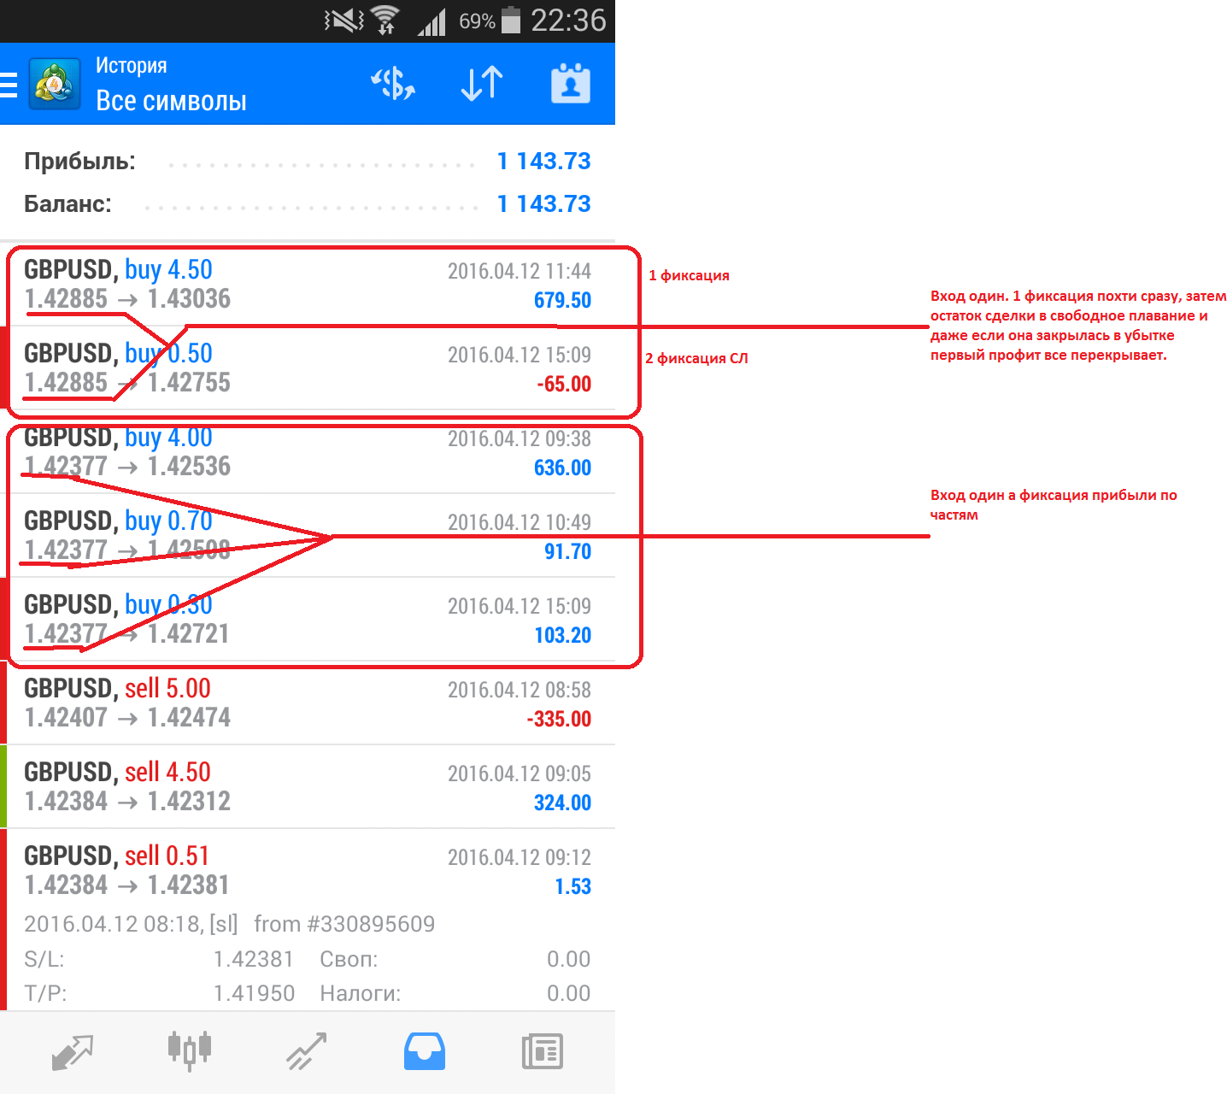
Task: Tap the battery indicator in status bar
Action: click(511, 20)
